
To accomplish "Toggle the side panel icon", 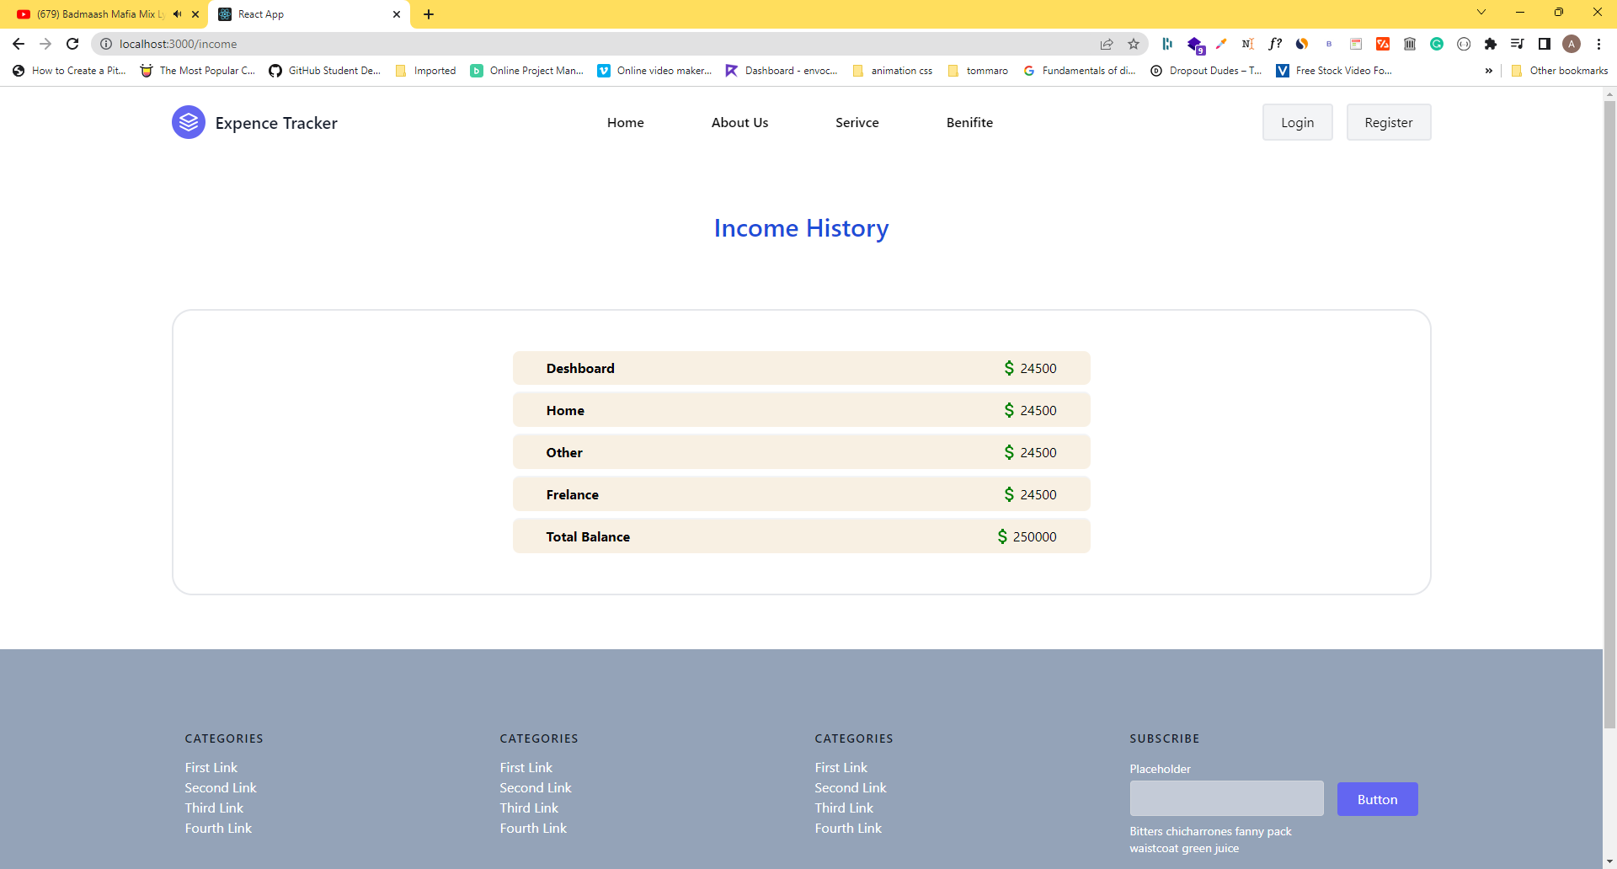I will 1545,44.
